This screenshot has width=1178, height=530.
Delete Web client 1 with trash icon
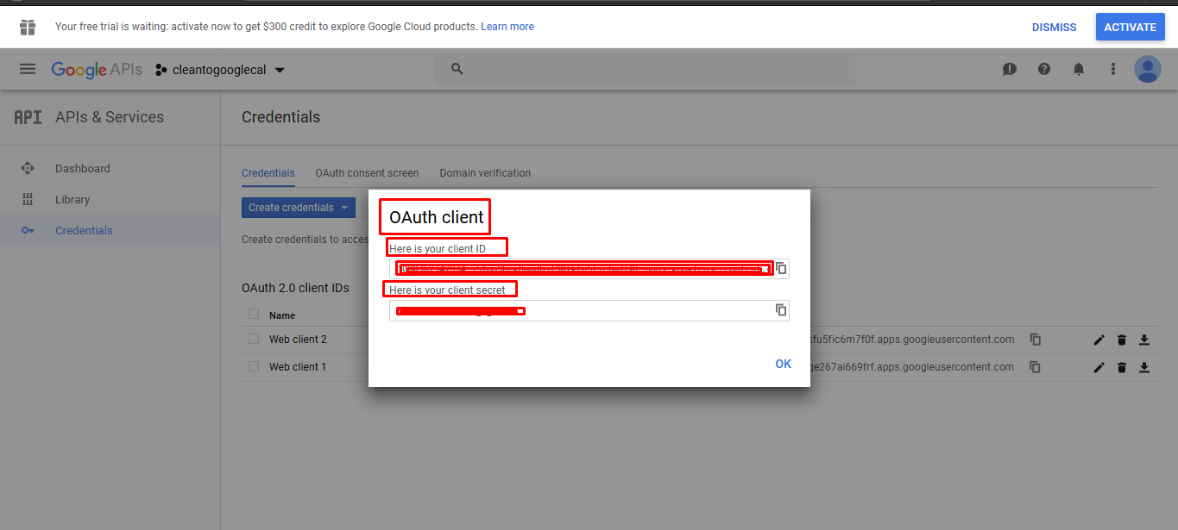tap(1122, 367)
